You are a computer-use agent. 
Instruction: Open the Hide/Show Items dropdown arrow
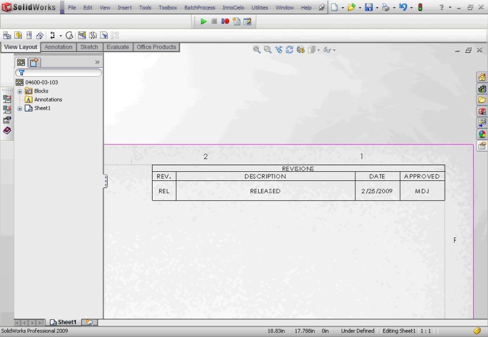(334, 50)
